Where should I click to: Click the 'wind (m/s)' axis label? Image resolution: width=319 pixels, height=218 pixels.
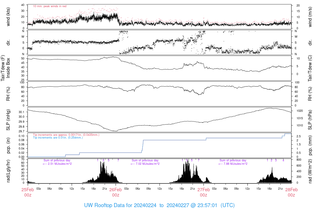tap(310, 17)
